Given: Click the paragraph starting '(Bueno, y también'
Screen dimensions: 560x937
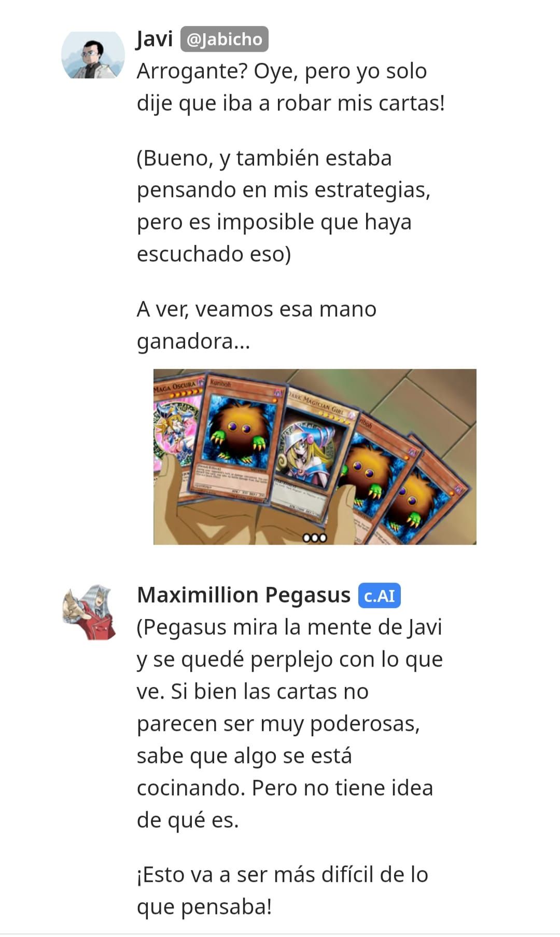Looking at the screenshot, I should [x=284, y=206].
